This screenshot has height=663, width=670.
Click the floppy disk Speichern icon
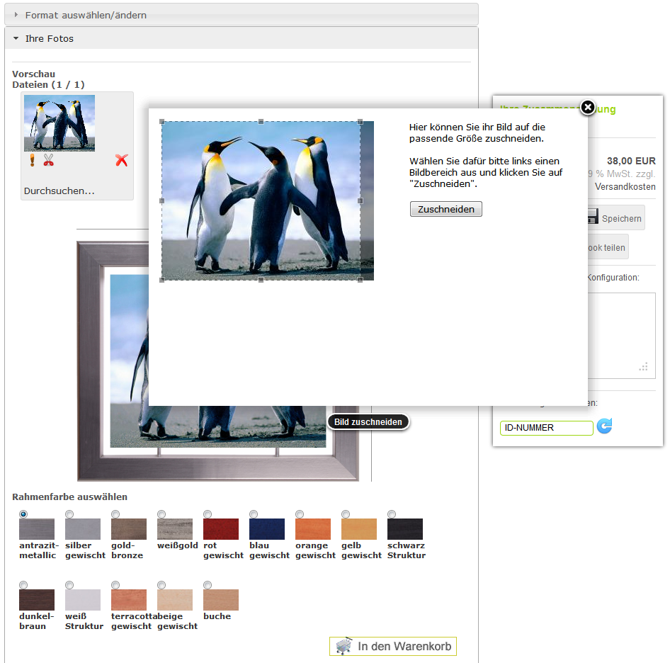point(593,216)
